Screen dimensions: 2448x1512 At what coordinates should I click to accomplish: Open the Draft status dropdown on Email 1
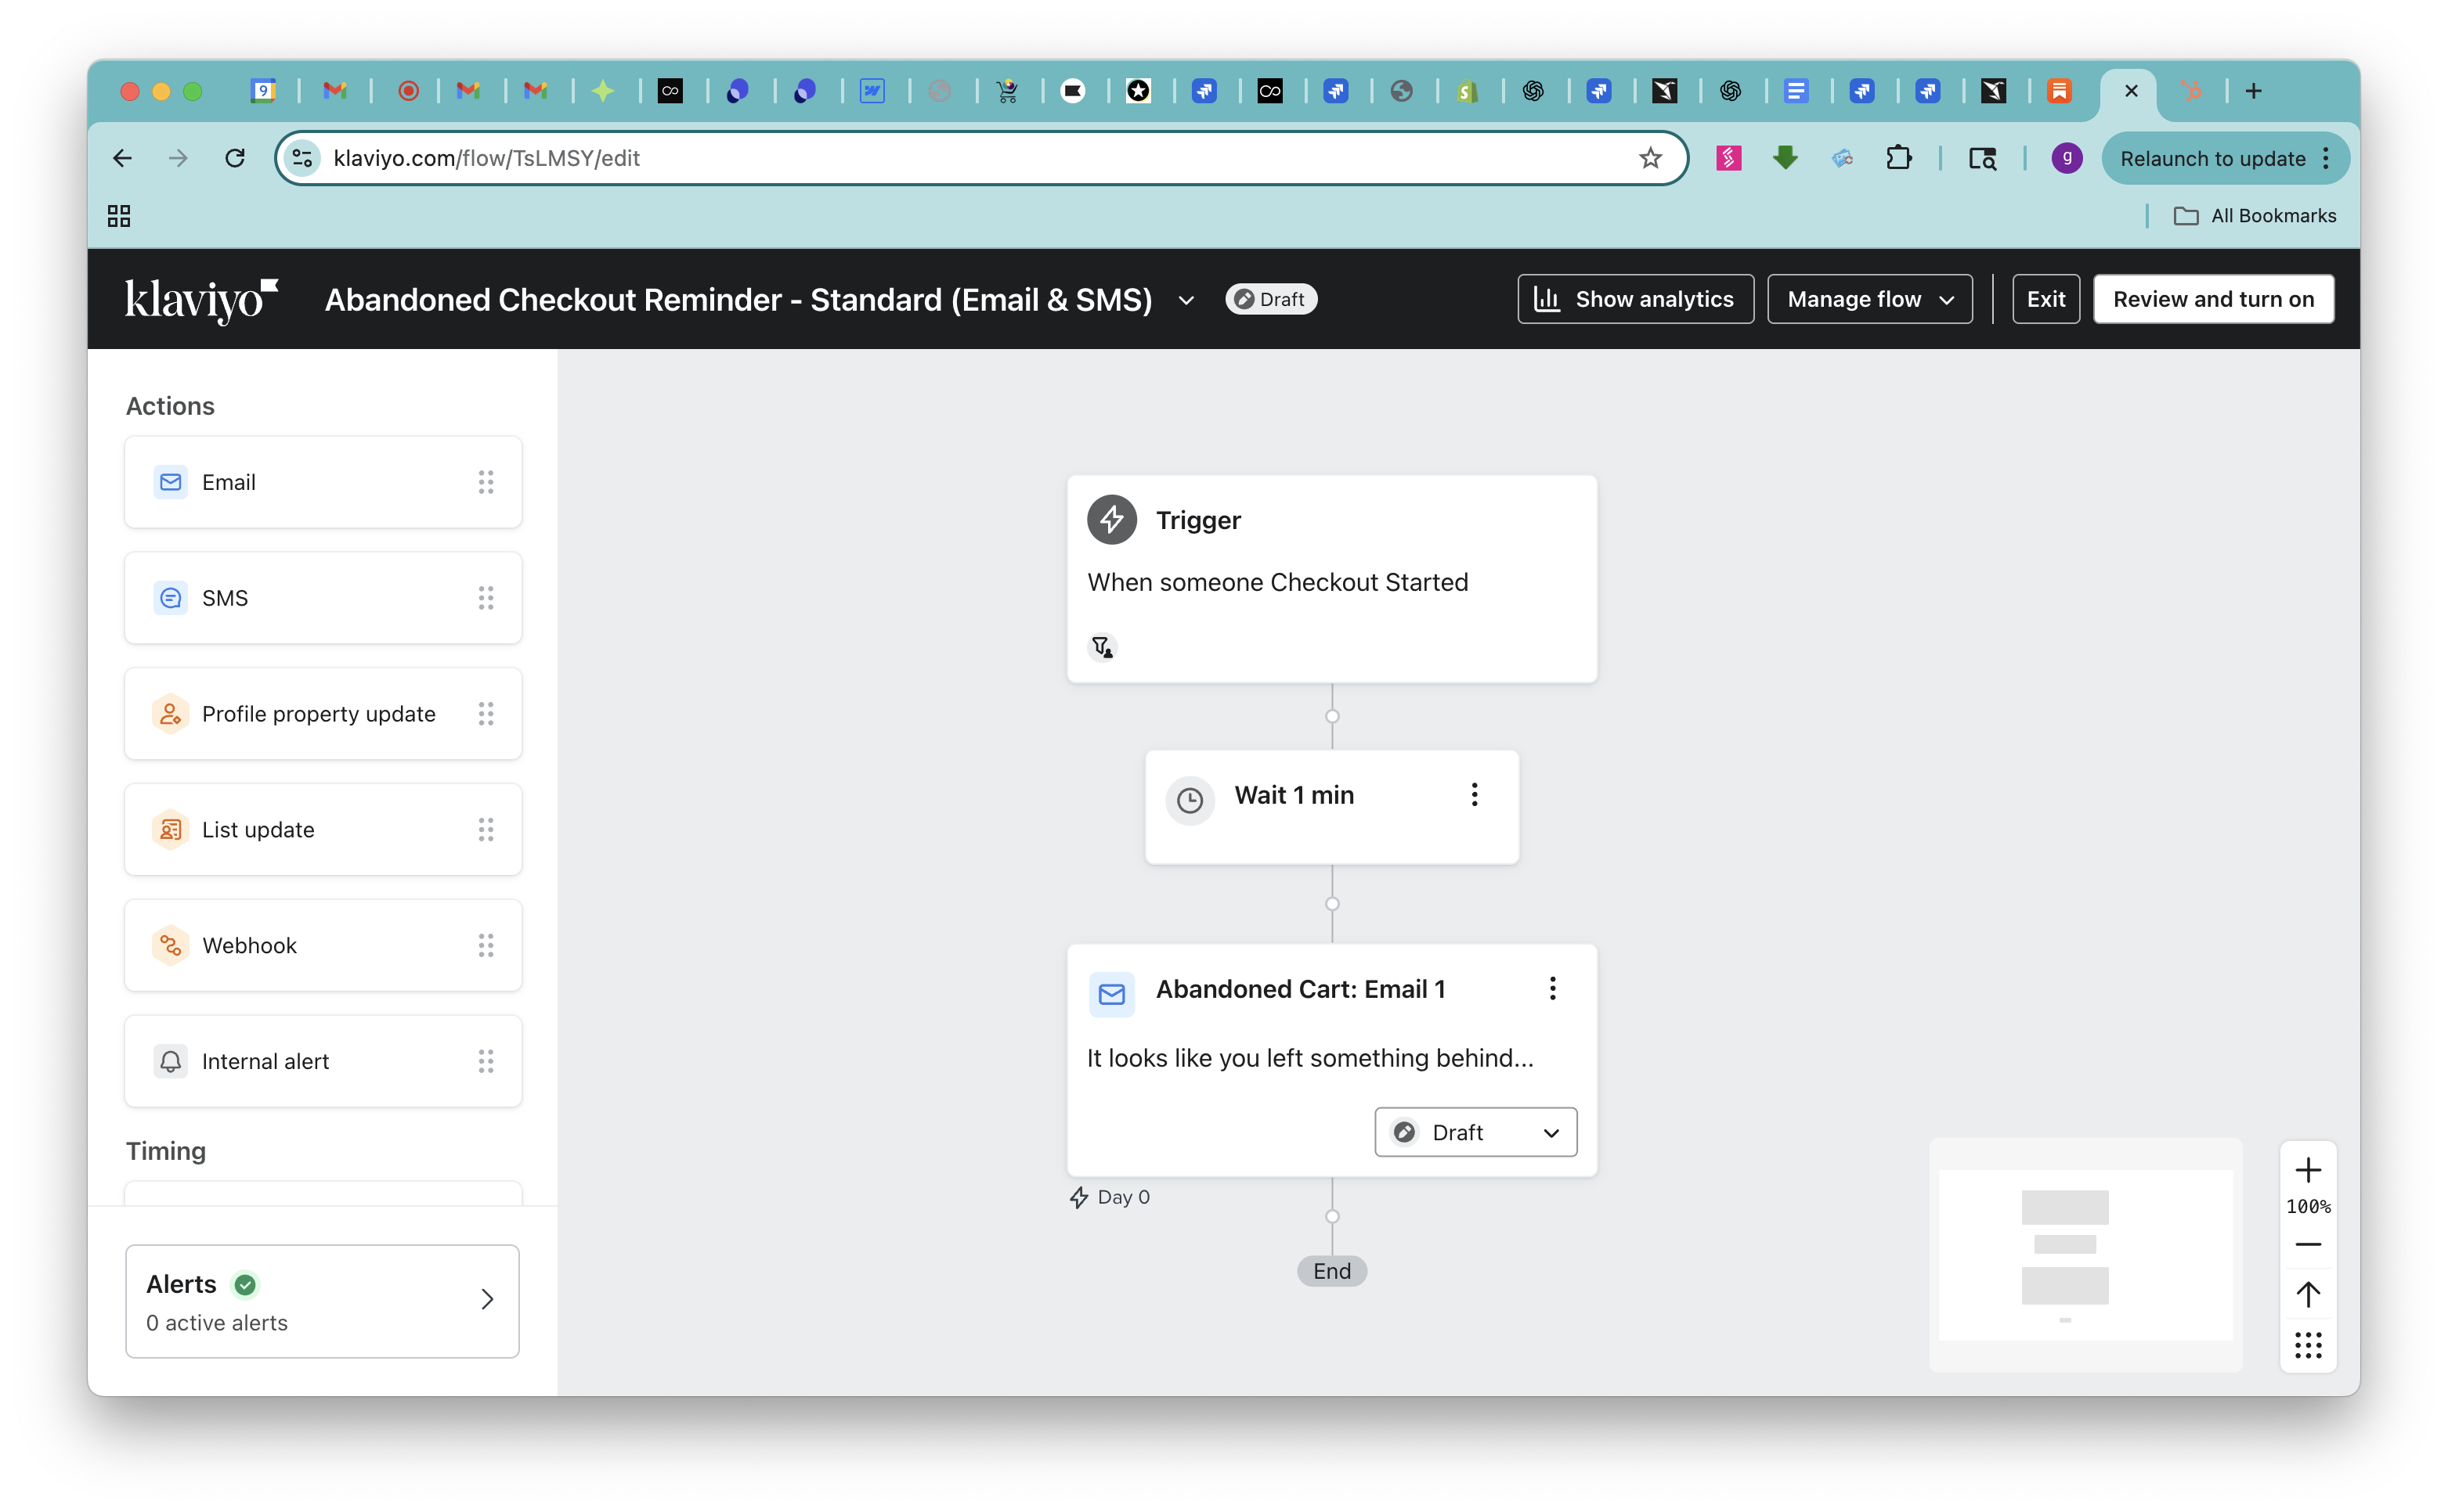tap(1475, 1132)
